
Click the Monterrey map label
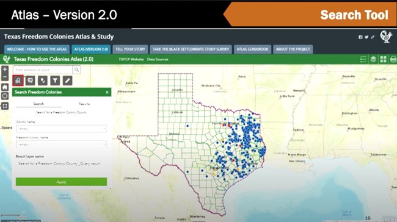click(x=197, y=217)
